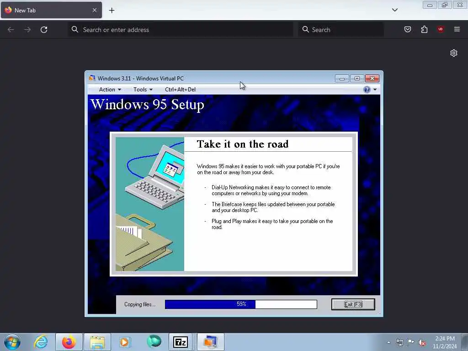Image resolution: width=468 pixels, height=351 pixels.
Task: Go back in Firefox history
Action: [11, 30]
